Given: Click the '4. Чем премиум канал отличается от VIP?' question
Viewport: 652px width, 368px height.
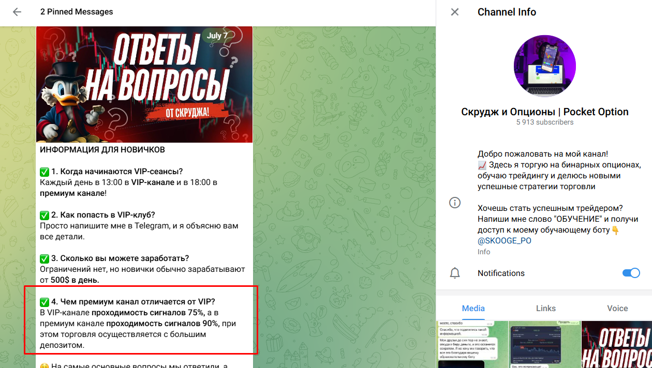Looking at the screenshot, I should click(133, 302).
